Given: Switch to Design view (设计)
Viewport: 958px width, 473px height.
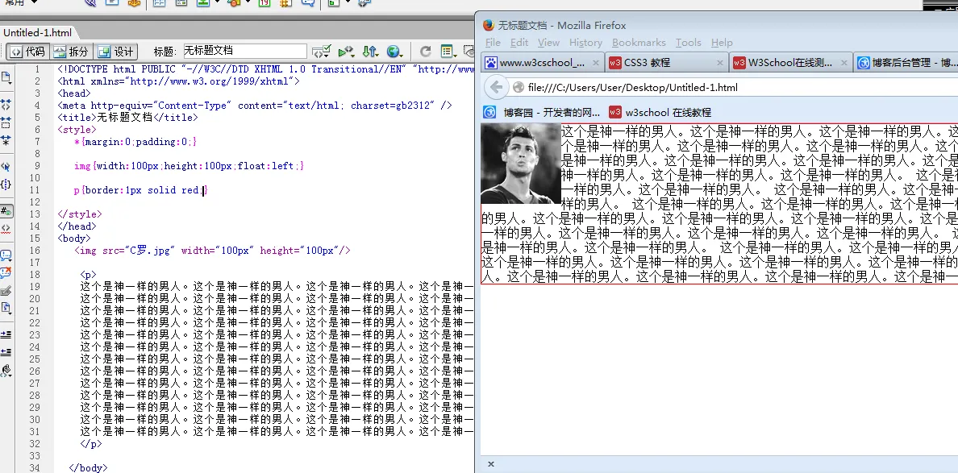Looking at the screenshot, I should click(x=116, y=52).
